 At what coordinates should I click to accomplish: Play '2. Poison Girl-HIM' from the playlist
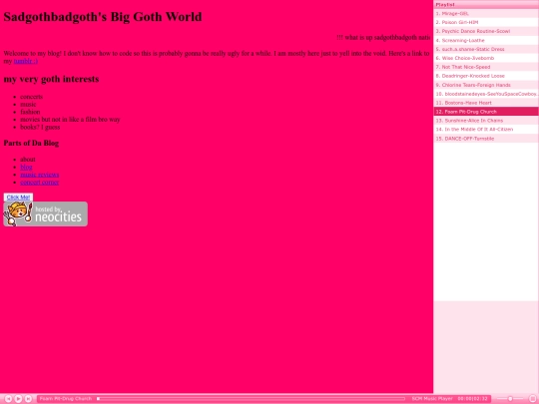coord(486,22)
